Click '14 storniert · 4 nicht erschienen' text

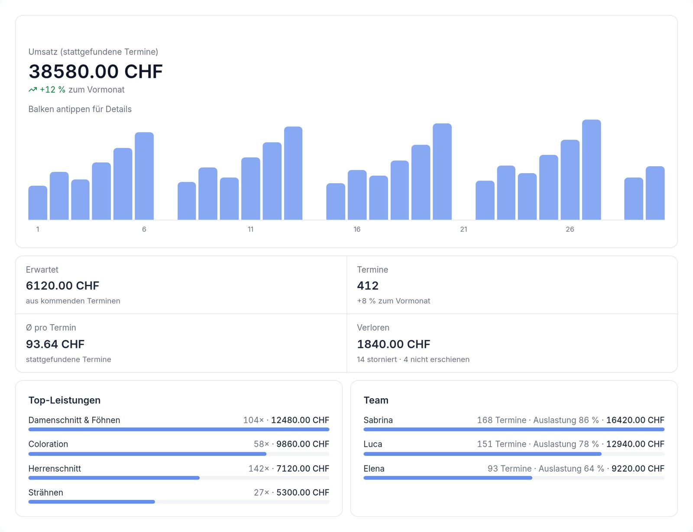413,359
